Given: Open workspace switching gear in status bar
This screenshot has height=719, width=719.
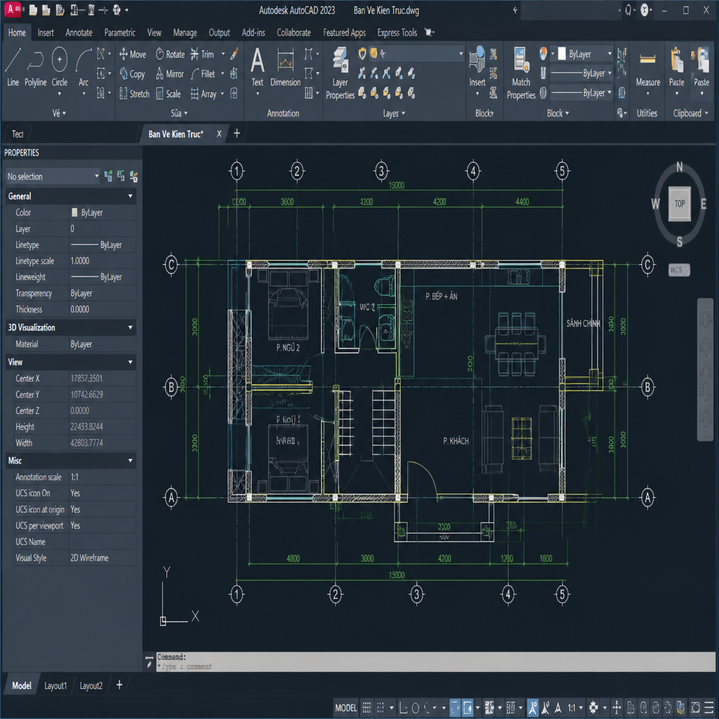Looking at the screenshot, I should tap(593, 708).
